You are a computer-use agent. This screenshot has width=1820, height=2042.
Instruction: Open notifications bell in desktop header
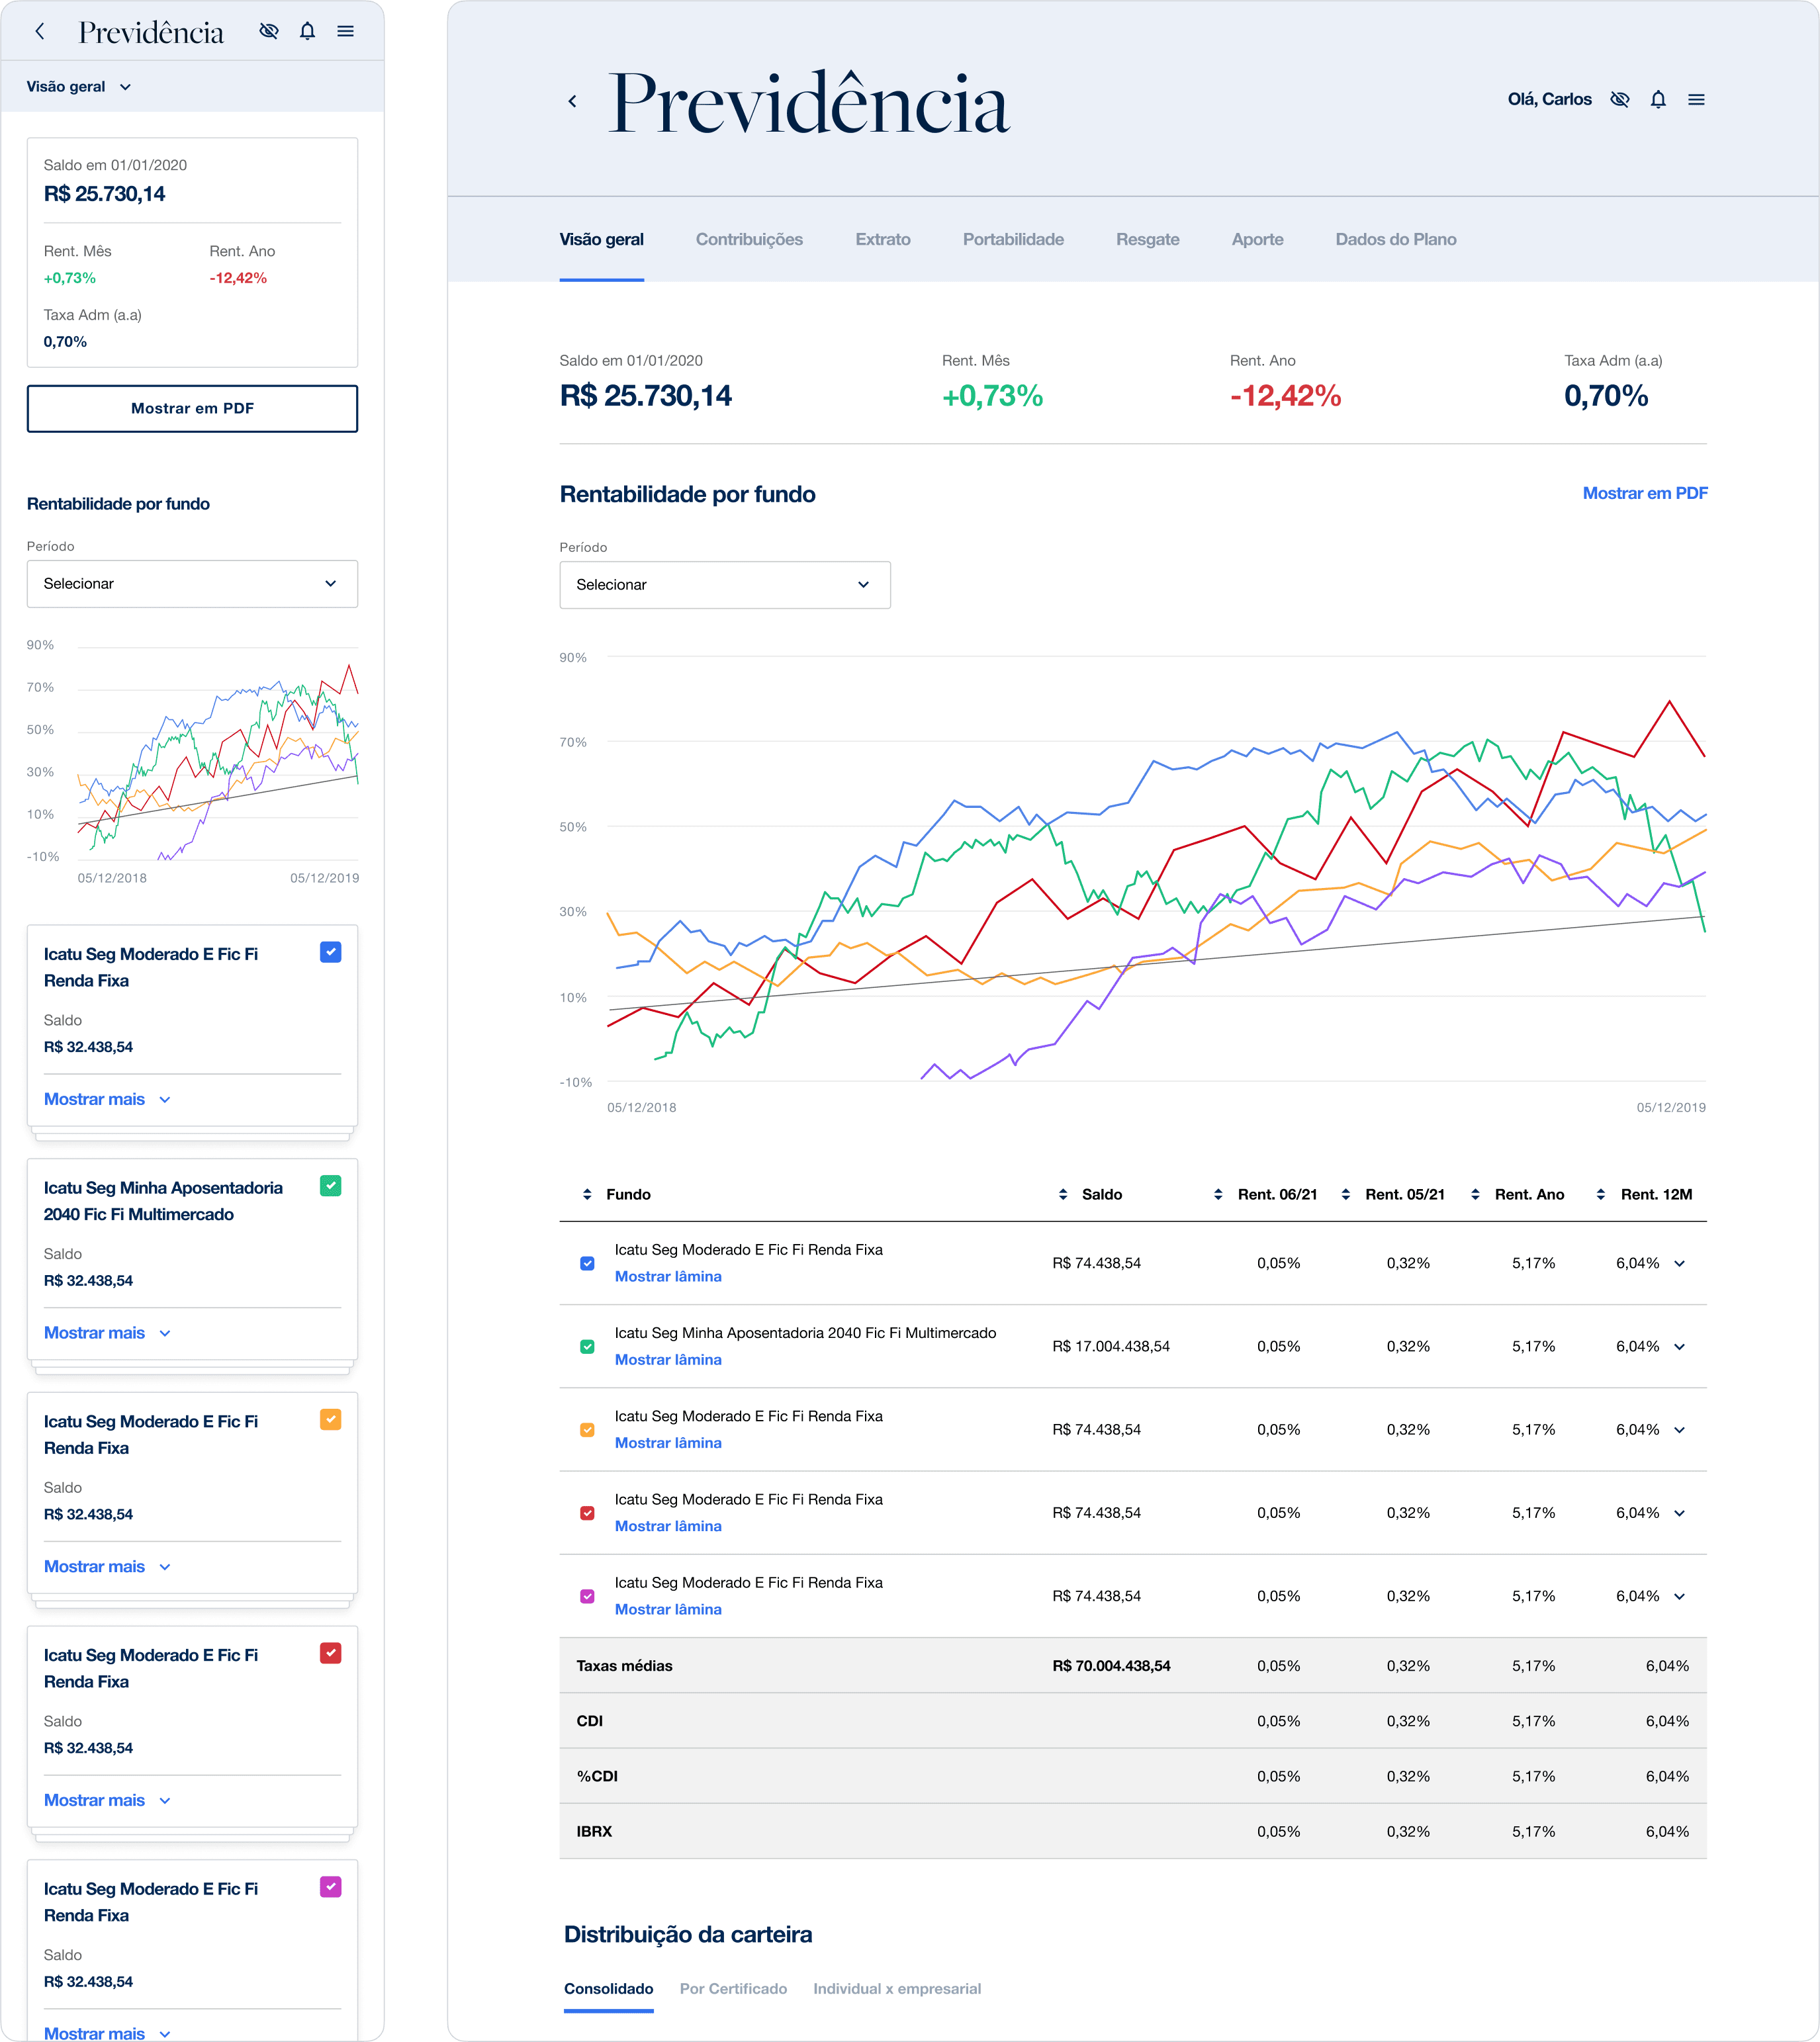tap(1658, 99)
